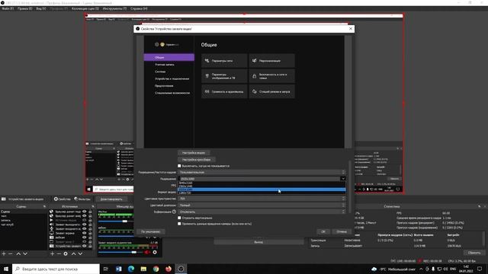Remove selected scene with minus icon
Image resolution: width=488 pixels, height=274 pixels.
click(11, 253)
